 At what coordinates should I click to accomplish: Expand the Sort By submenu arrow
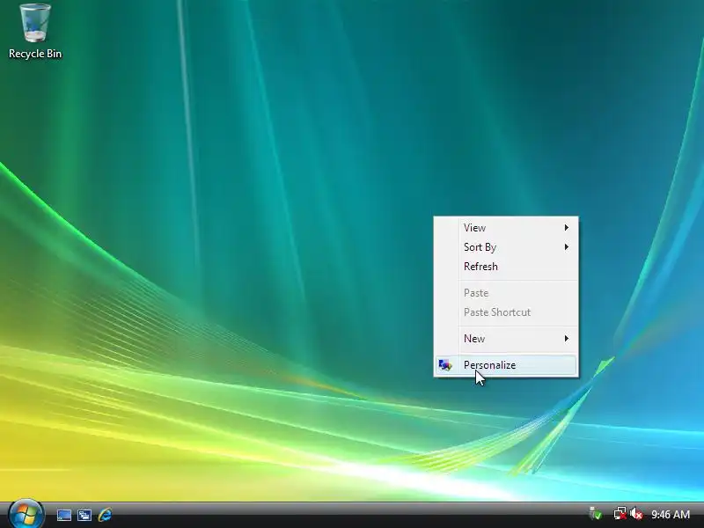[x=567, y=247]
